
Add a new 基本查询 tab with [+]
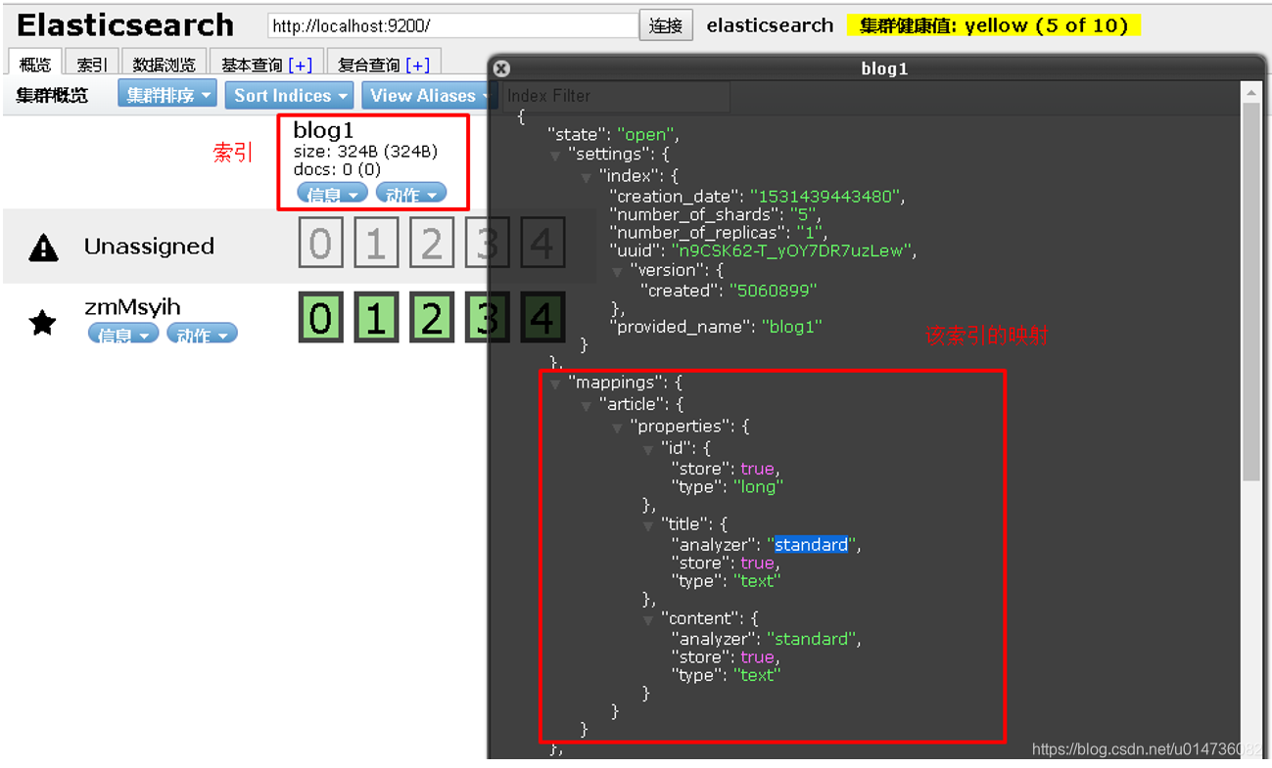point(301,66)
